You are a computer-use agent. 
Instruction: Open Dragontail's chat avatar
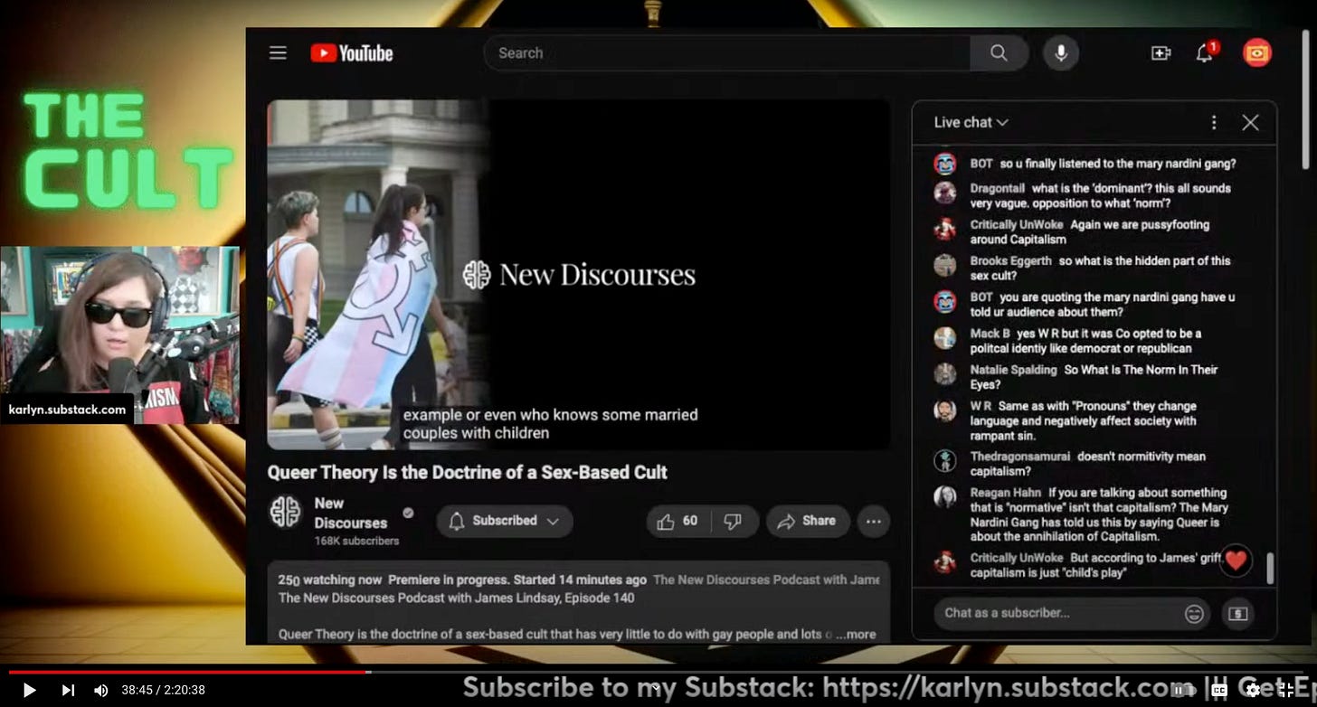pyautogui.click(x=945, y=193)
